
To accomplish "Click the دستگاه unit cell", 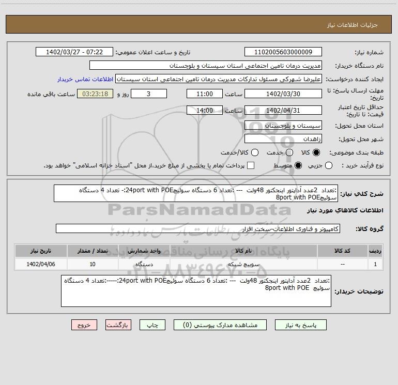I will coord(144,264).
